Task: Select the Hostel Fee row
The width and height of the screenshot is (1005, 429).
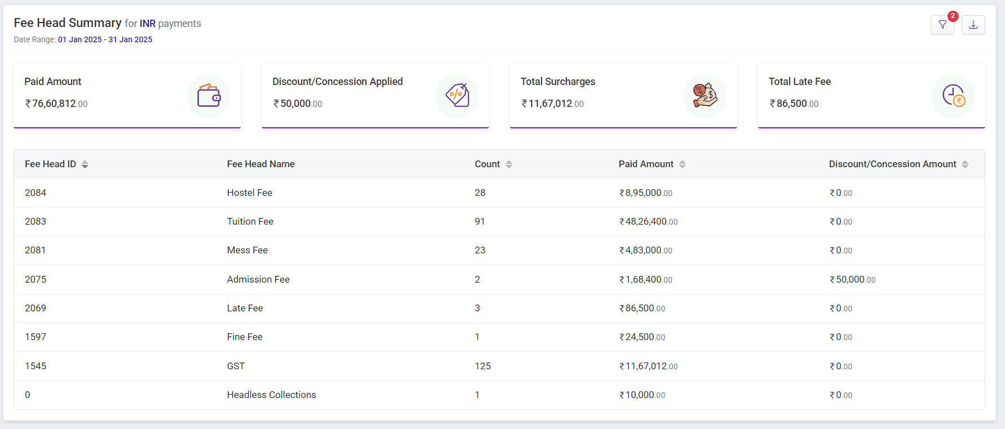Action: tap(249, 193)
